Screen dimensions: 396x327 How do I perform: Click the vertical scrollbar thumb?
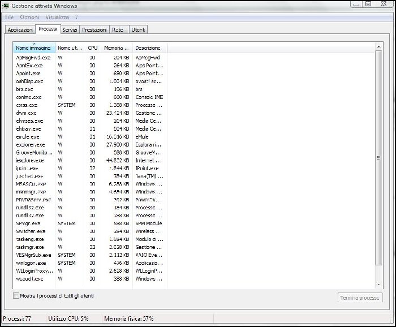tap(378, 158)
